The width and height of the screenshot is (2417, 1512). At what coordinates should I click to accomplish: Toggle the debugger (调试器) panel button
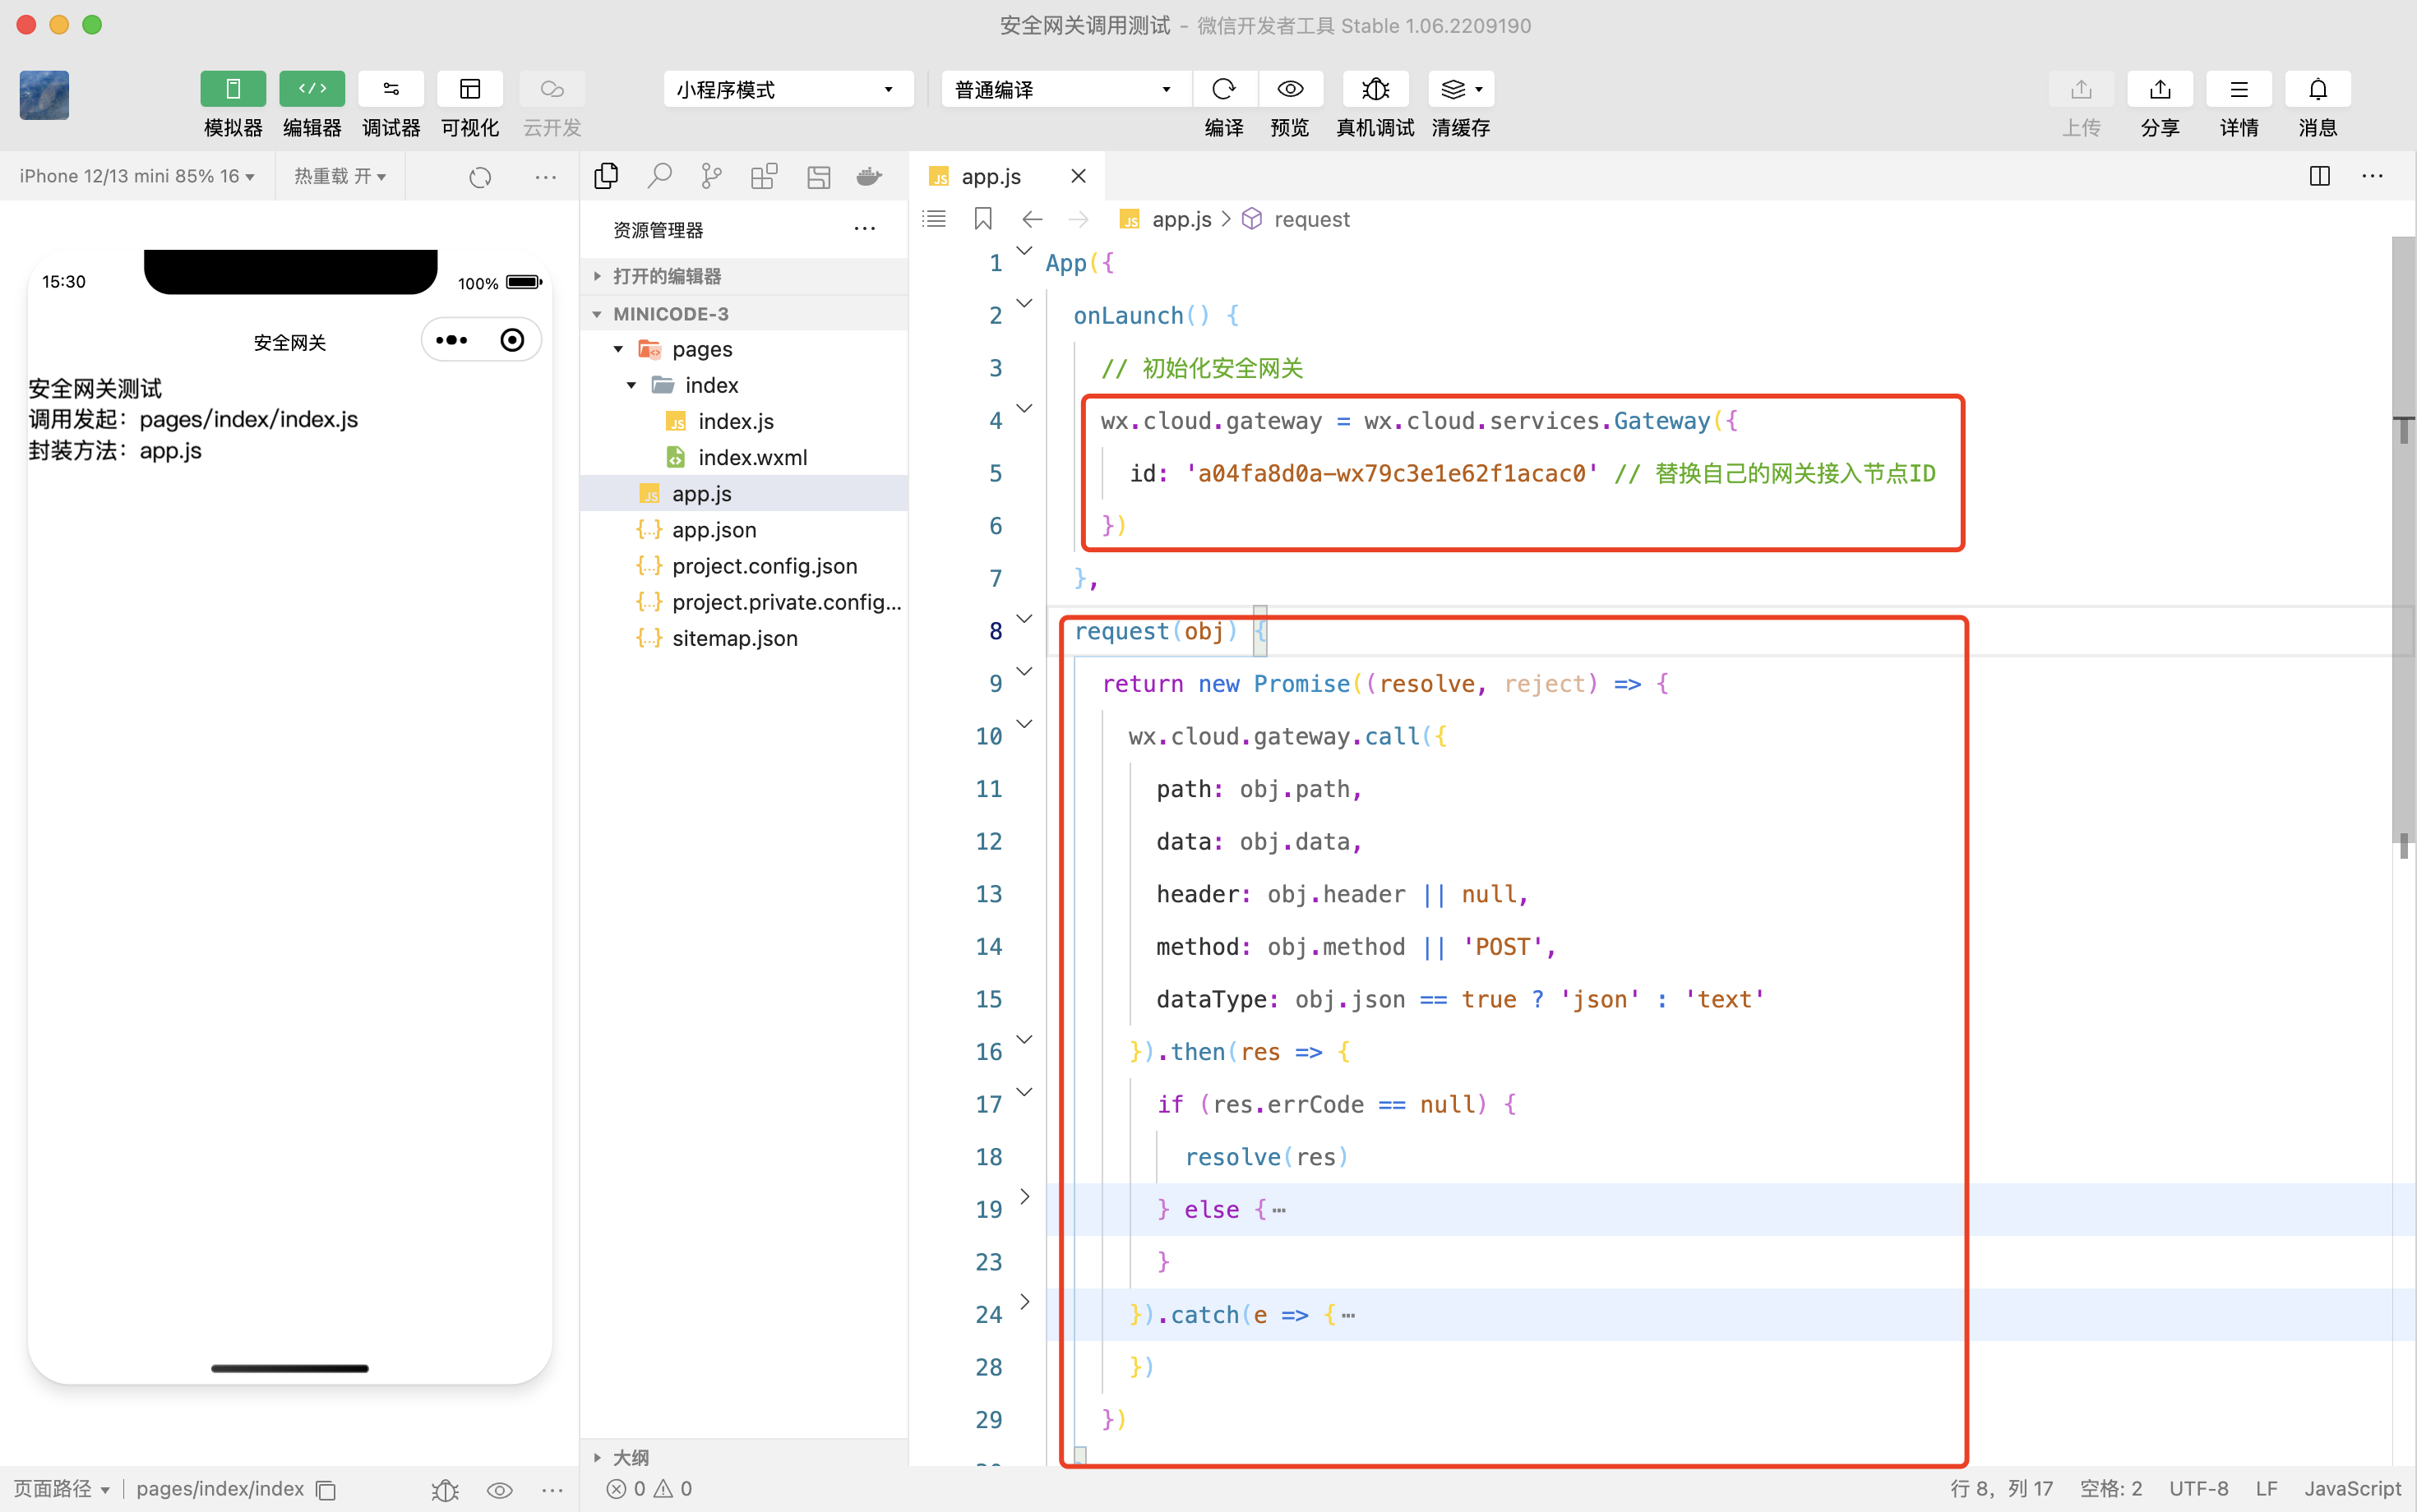pyautogui.click(x=391, y=90)
